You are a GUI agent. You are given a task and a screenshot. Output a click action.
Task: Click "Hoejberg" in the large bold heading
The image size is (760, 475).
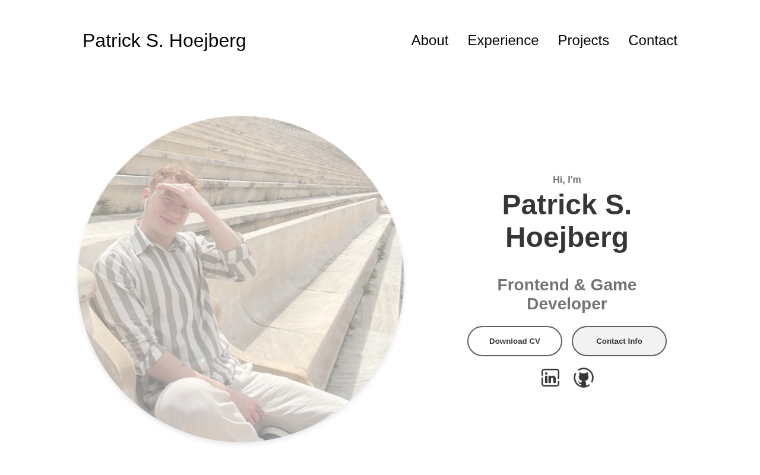pyautogui.click(x=567, y=237)
